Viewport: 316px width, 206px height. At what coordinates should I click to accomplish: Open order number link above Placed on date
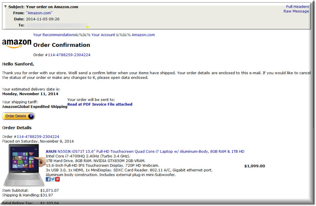click(38, 137)
